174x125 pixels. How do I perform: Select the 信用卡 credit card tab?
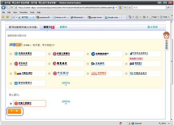63,27
